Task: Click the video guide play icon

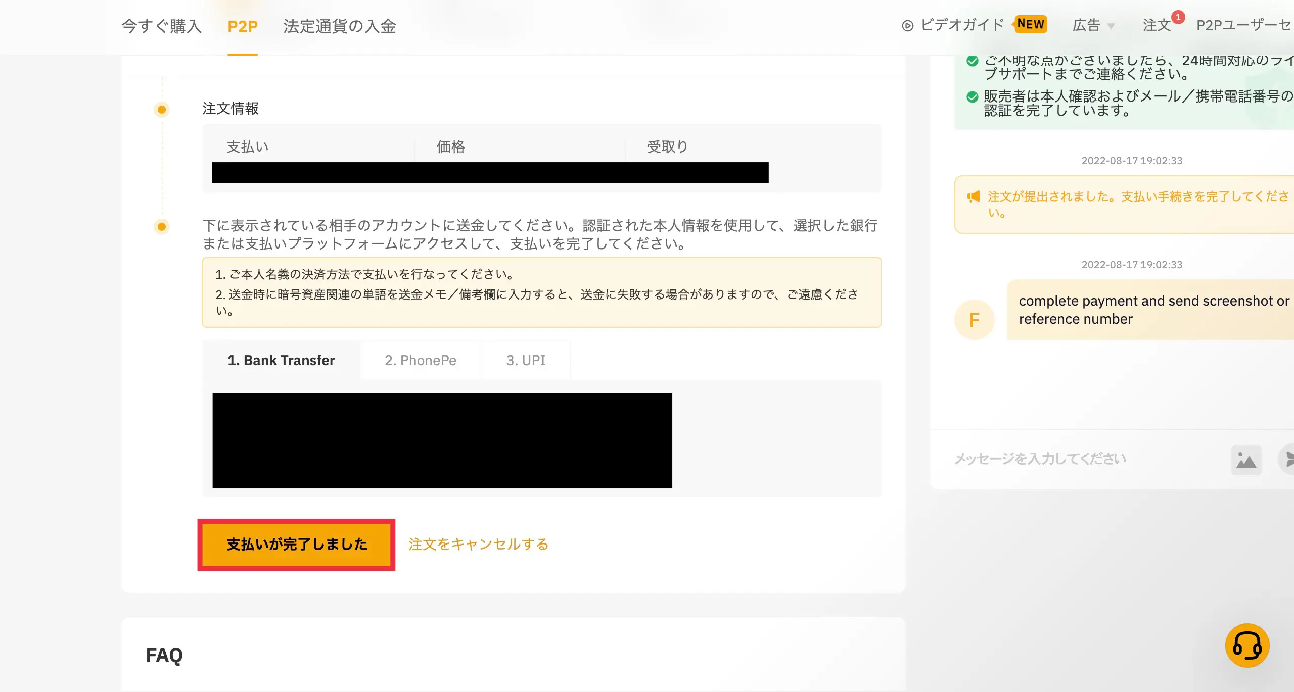Action: click(907, 26)
